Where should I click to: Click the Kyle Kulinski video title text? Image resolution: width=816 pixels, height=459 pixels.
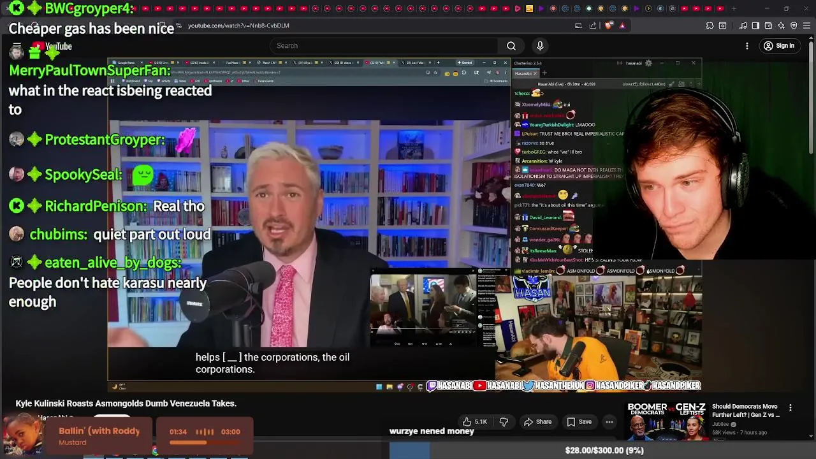click(126, 404)
